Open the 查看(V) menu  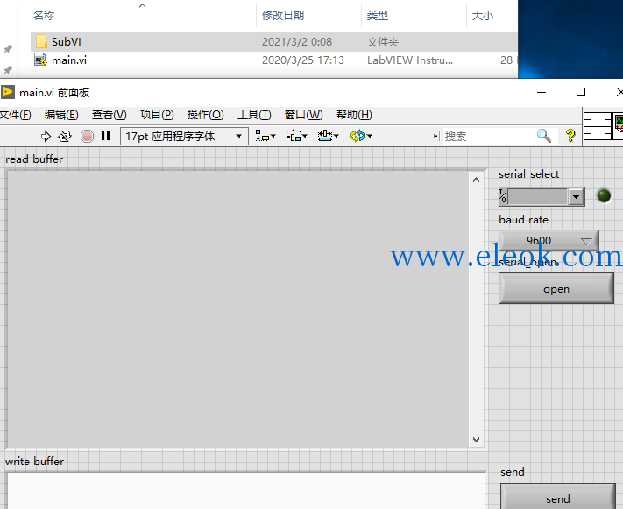[110, 115]
